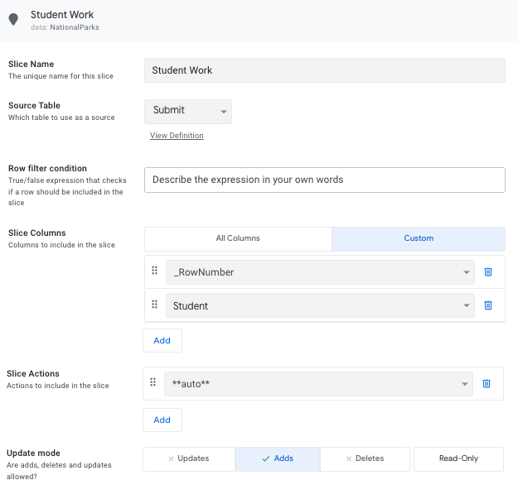Toggle Deletes in Update mode
518x480 pixels.
pyautogui.click(x=365, y=458)
